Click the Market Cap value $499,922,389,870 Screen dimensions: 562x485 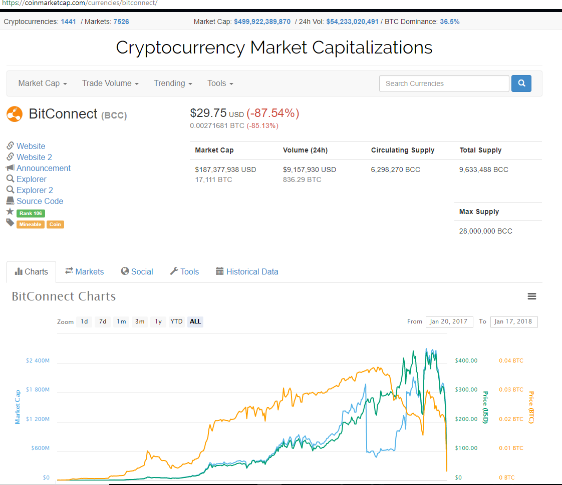[x=262, y=22]
